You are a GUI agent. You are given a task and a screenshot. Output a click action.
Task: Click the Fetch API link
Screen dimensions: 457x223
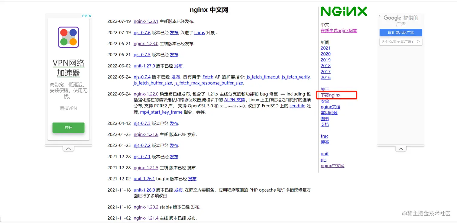tap(208, 77)
